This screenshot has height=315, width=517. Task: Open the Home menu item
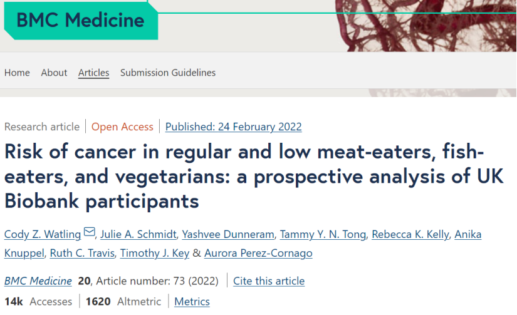pos(17,73)
